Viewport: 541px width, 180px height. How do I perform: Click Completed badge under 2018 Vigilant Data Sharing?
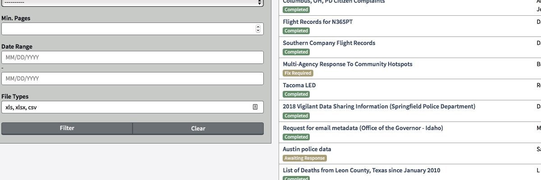(x=296, y=116)
